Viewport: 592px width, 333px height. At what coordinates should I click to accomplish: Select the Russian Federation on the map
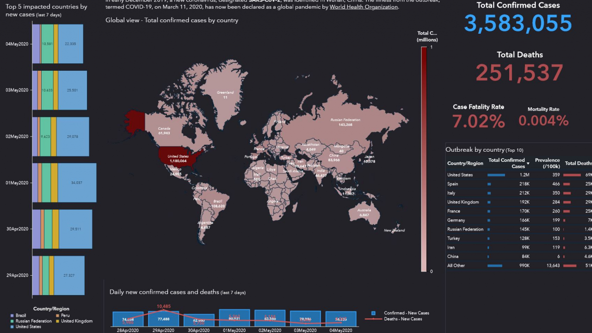click(x=341, y=123)
